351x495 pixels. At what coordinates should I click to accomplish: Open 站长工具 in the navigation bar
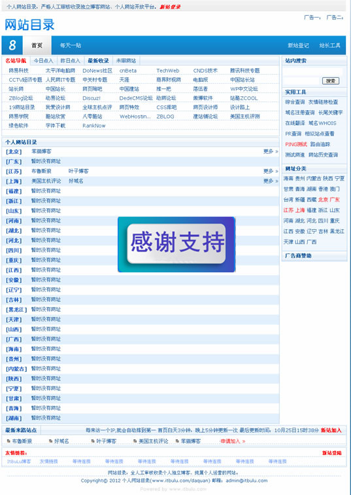pos(329,45)
